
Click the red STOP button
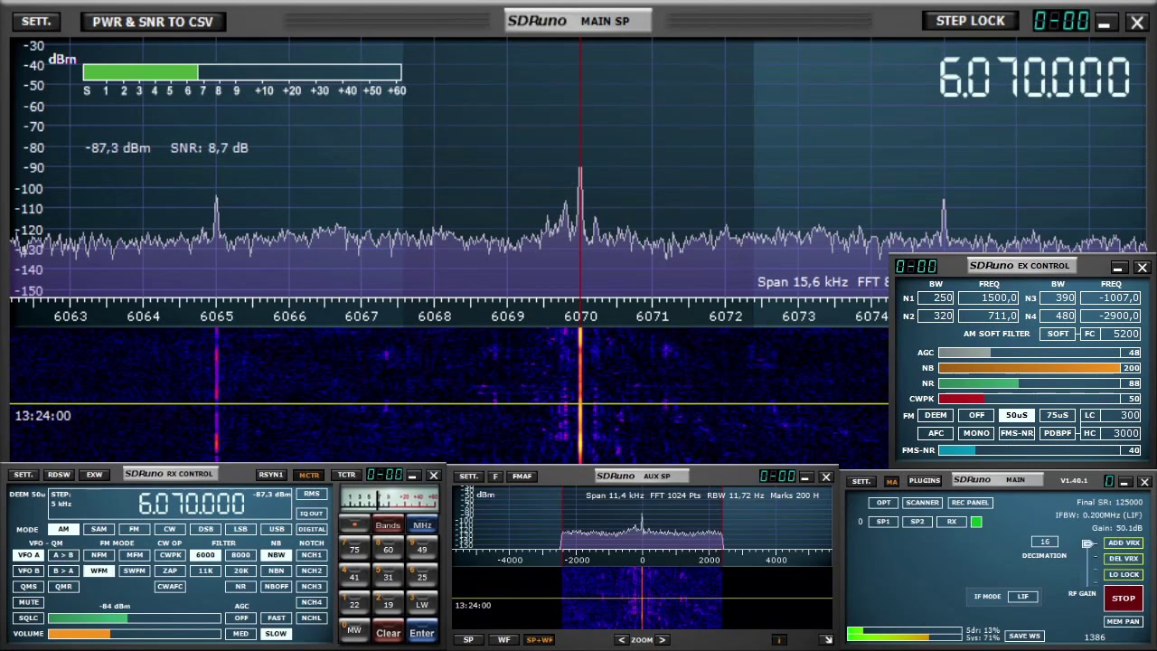tap(1124, 599)
